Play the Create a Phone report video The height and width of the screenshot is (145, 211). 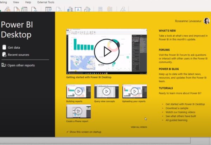tap(78, 111)
